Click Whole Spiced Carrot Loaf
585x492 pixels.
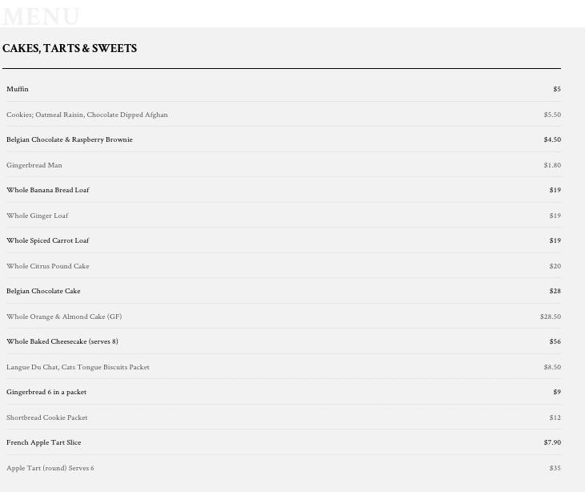click(x=48, y=240)
